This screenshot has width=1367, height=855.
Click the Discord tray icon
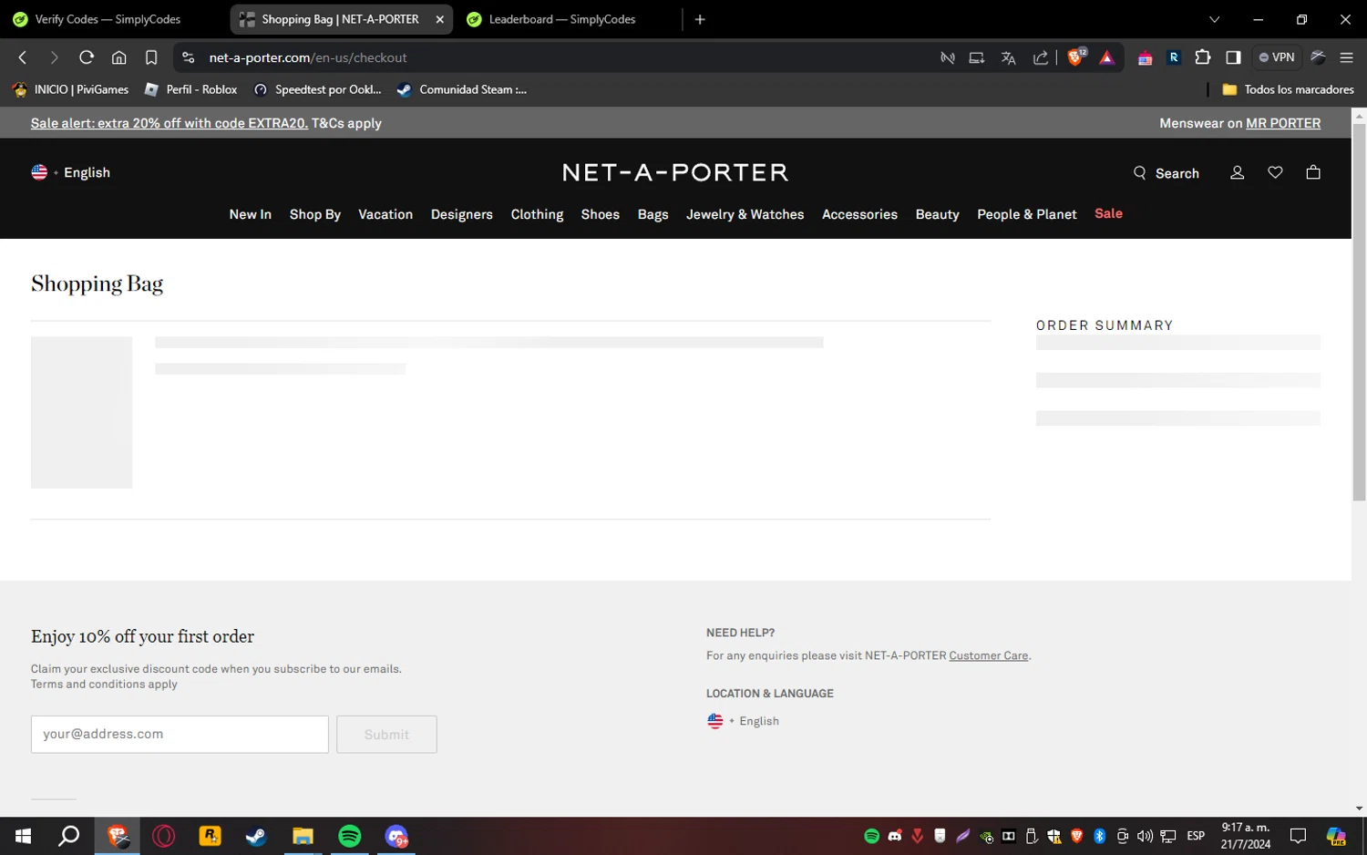click(895, 836)
